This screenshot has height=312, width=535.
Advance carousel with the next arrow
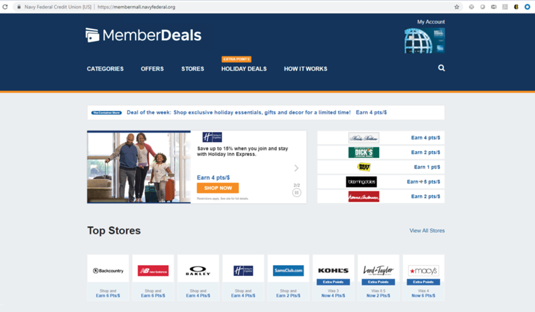[x=296, y=168]
